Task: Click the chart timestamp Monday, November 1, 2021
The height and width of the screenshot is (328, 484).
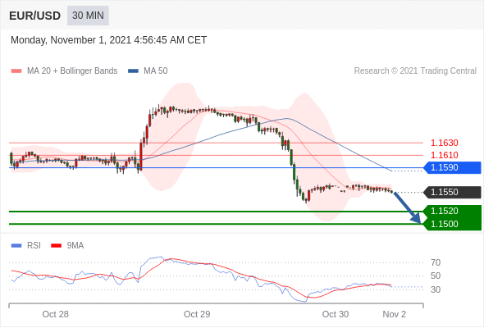Action: (x=108, y=40)
